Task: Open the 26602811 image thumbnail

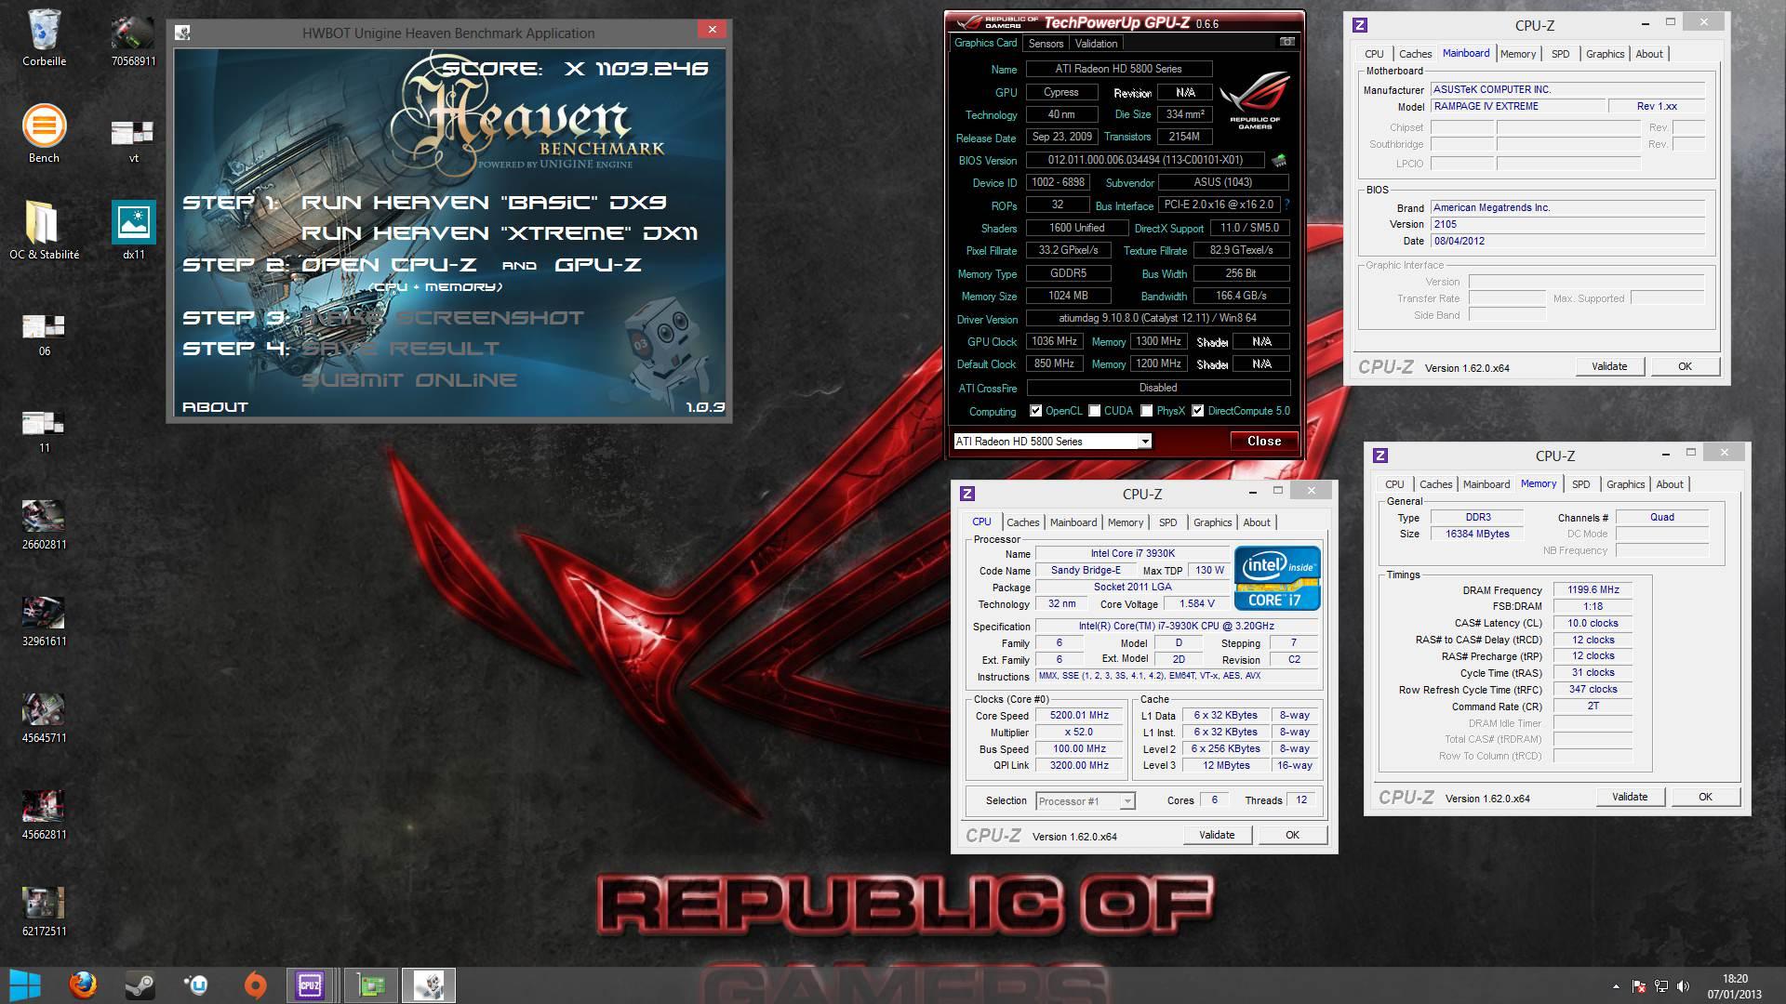Action: [x=44, y=525]
